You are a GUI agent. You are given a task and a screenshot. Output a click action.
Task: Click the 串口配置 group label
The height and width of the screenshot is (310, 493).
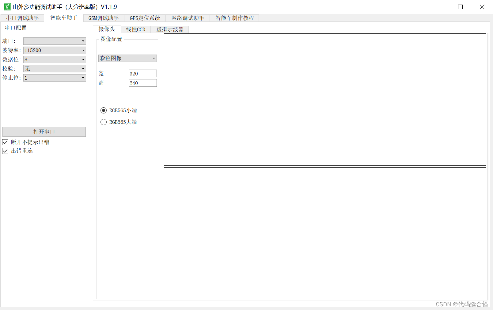(16, 28)
